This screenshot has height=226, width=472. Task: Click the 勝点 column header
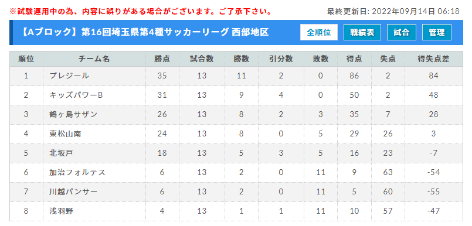(x=162, y=59)
